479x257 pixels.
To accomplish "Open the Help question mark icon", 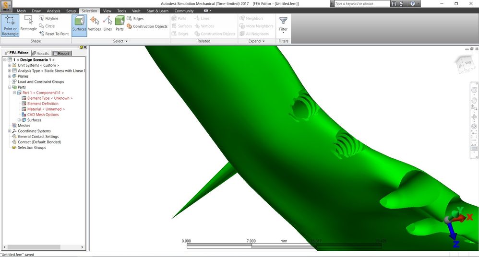I will click(412, 4).
